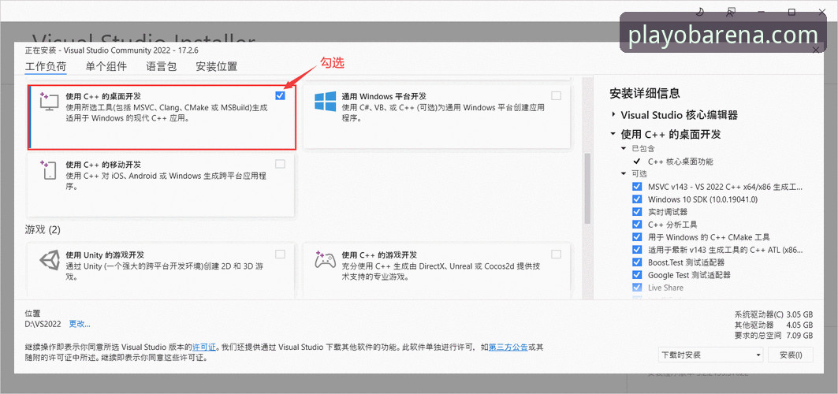Open the 下载时安装 dropdown
Viewport: 838px width, 394px height.
point(711,355)
